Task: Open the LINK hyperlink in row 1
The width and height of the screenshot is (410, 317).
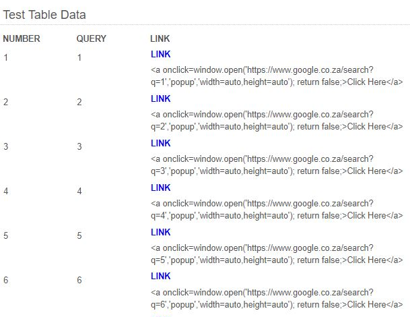Action: pyautogui.click(x=160, y=54)
